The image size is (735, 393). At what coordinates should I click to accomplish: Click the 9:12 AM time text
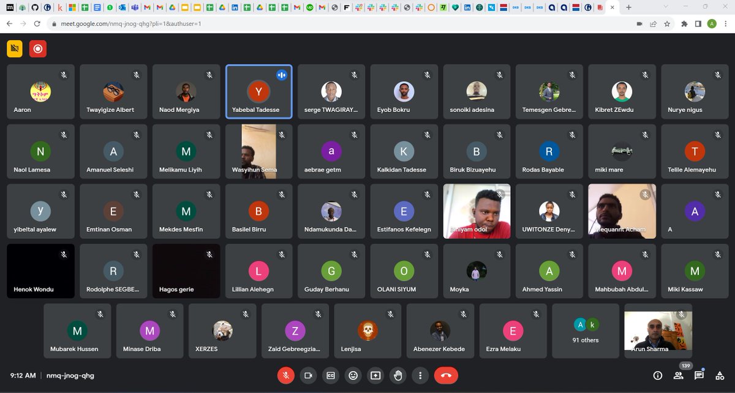click(23, 375)
